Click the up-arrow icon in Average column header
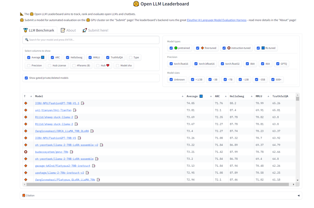The width and height of the screenshot is (314, 208). [201, 96]
